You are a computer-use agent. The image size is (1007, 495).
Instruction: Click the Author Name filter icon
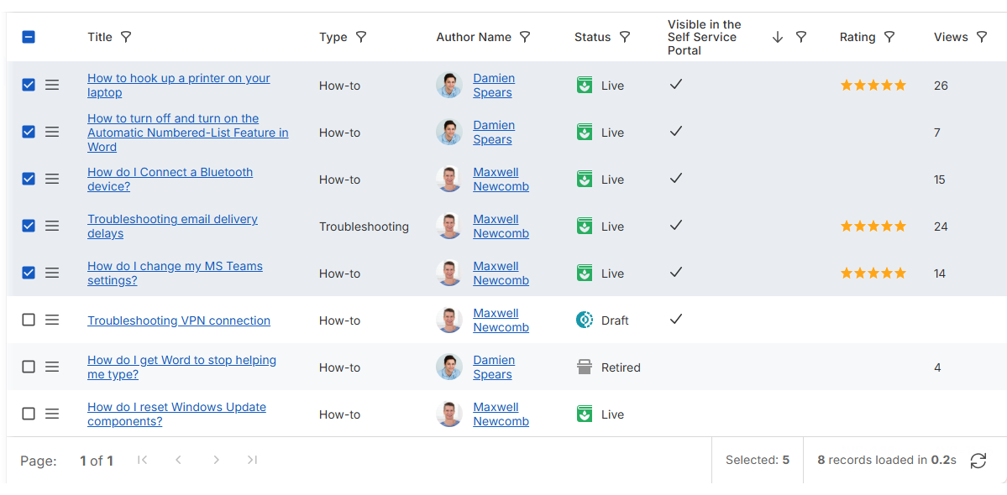[525, 37]
